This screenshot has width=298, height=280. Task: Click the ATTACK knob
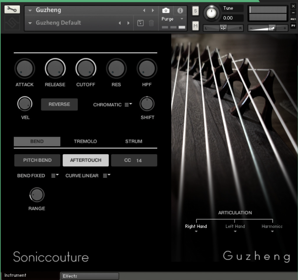[25, 69]
